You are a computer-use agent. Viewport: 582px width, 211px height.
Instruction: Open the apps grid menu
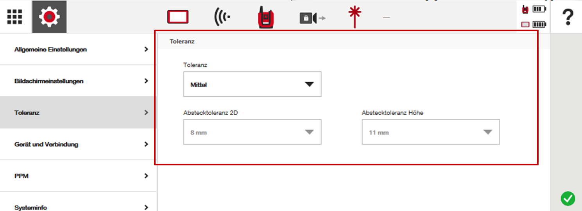pos(15,17)
